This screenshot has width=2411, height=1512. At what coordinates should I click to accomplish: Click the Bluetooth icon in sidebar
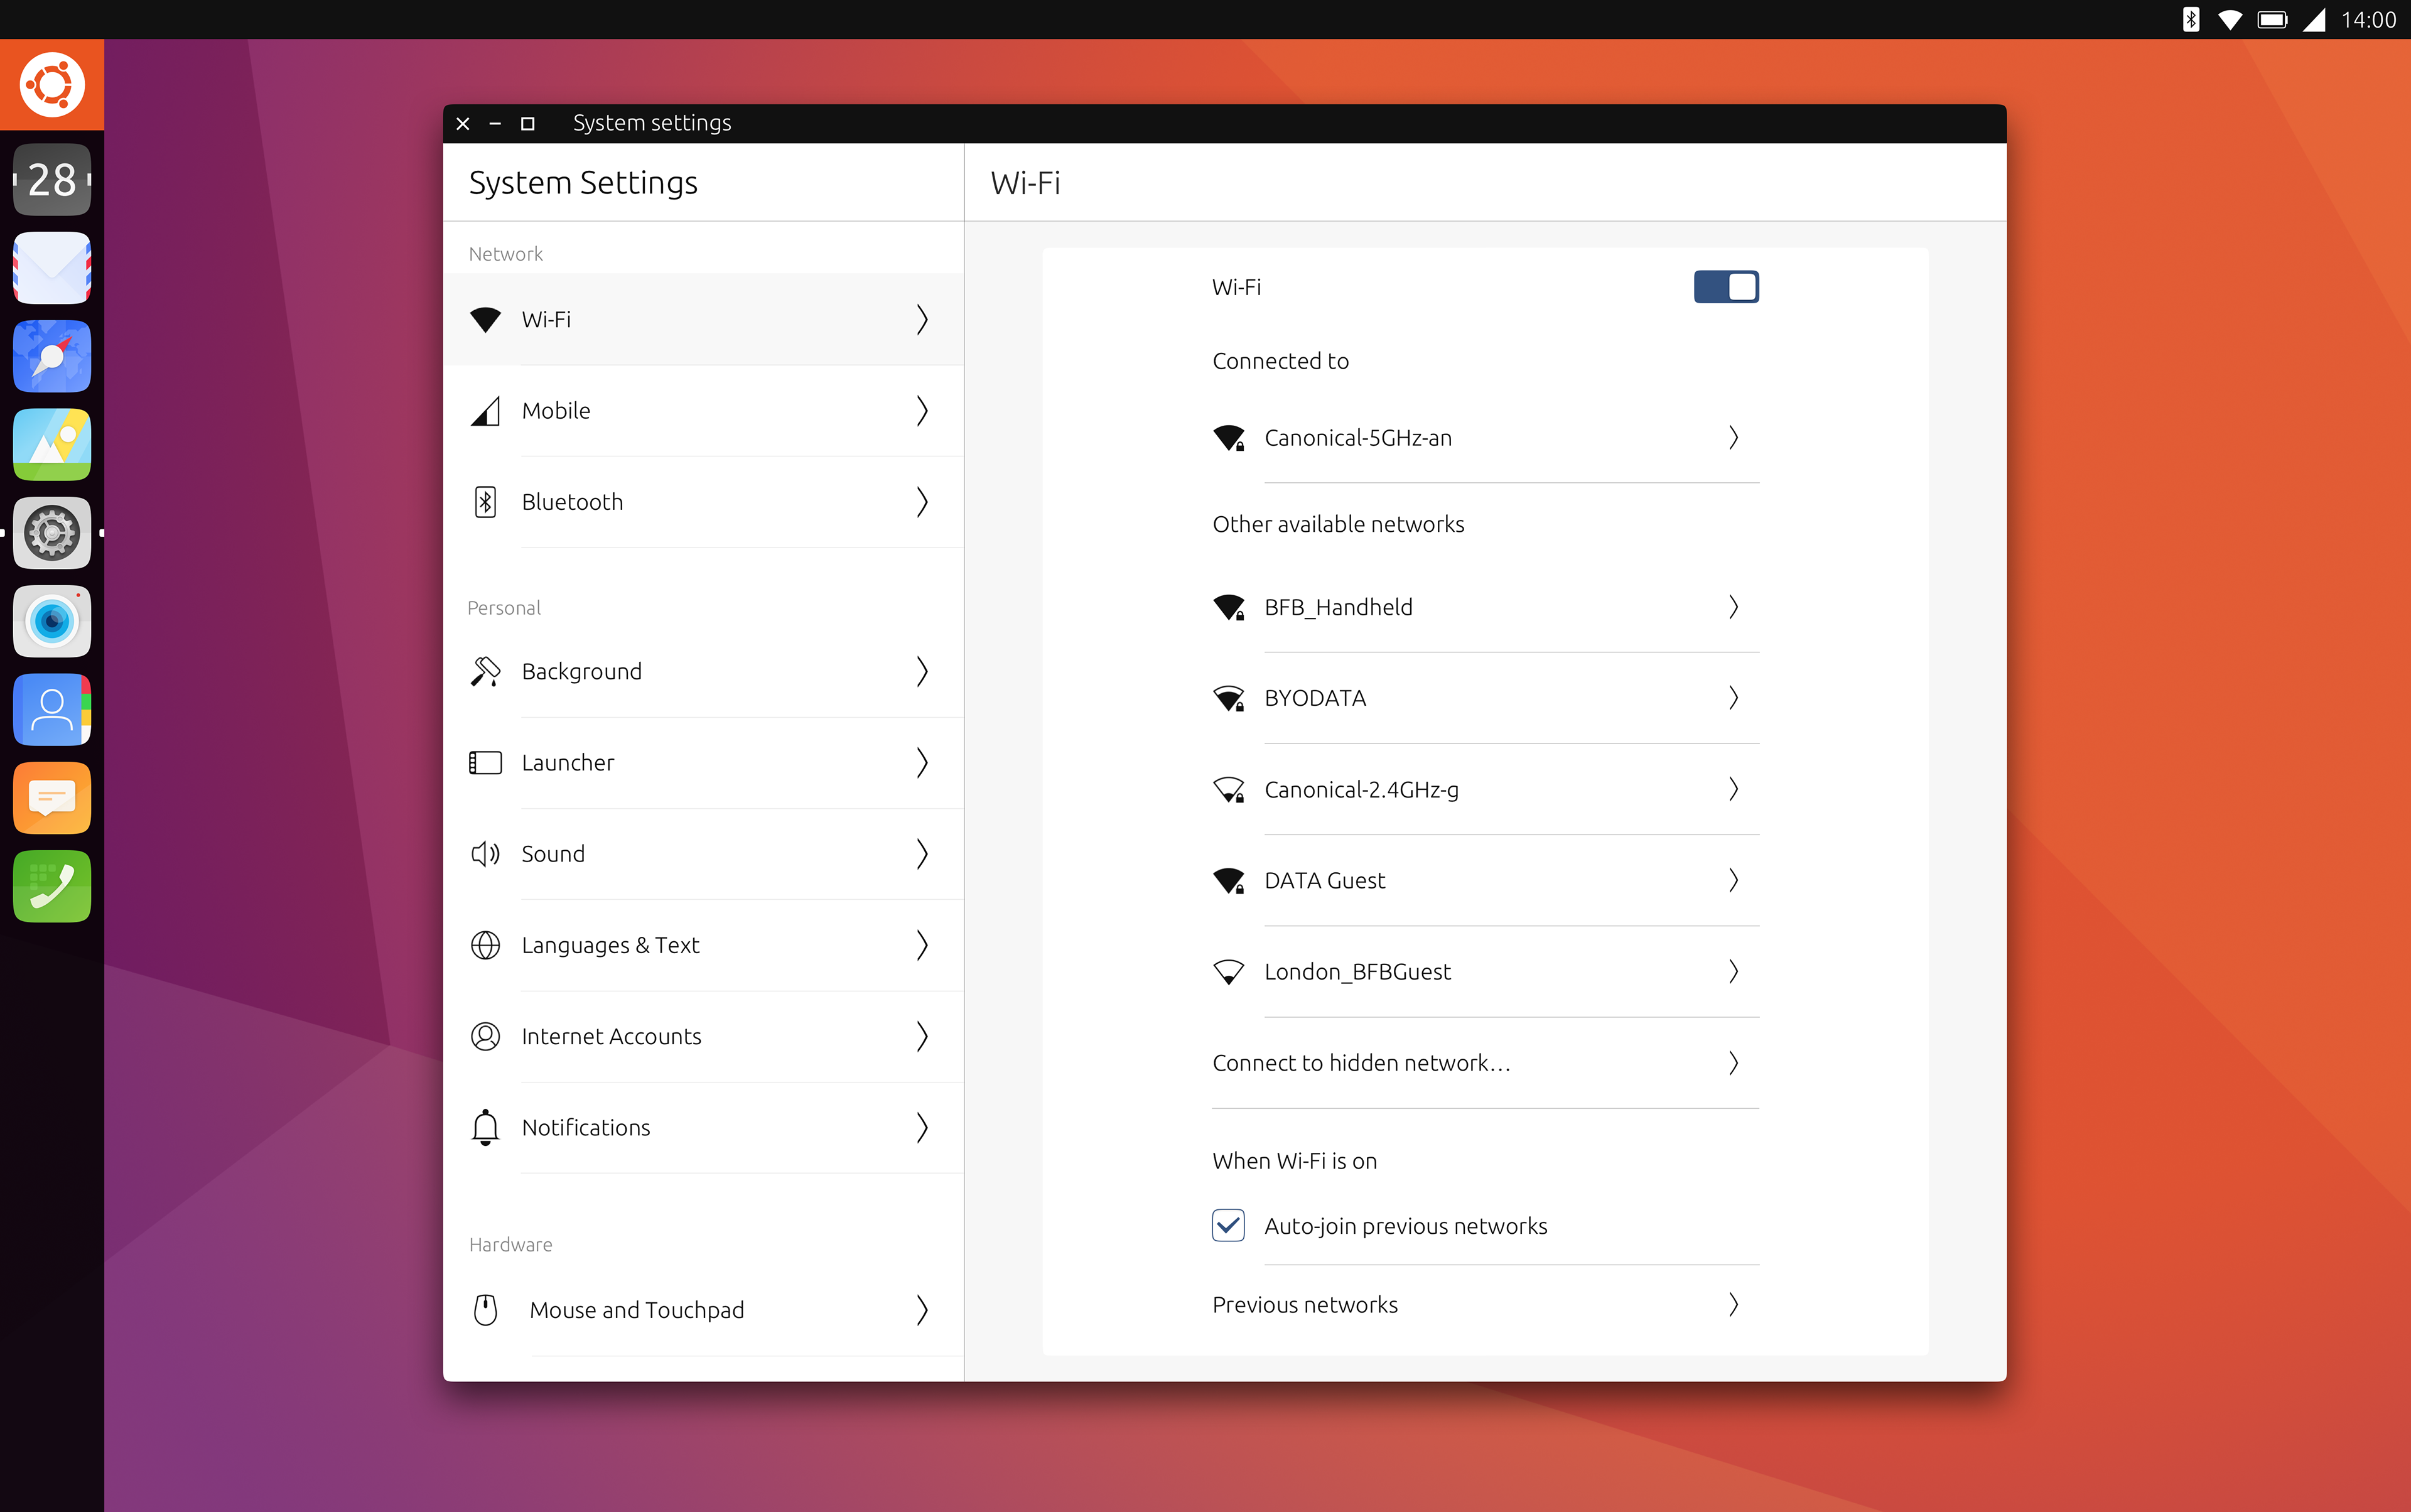tap(485, 502)
